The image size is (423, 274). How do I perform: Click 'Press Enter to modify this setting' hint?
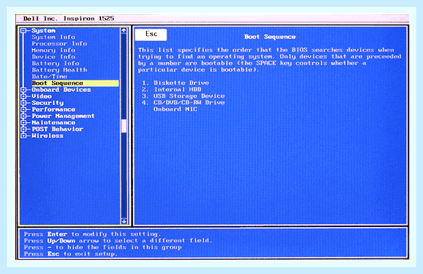click(92, 234)
